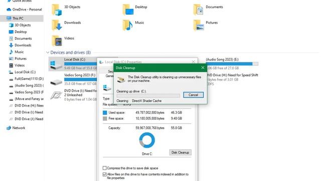This screenshot has height=181, width=321.
Task: Click the sidebar Music note icon
Action: pyautogui.click(x=11, y=52)
